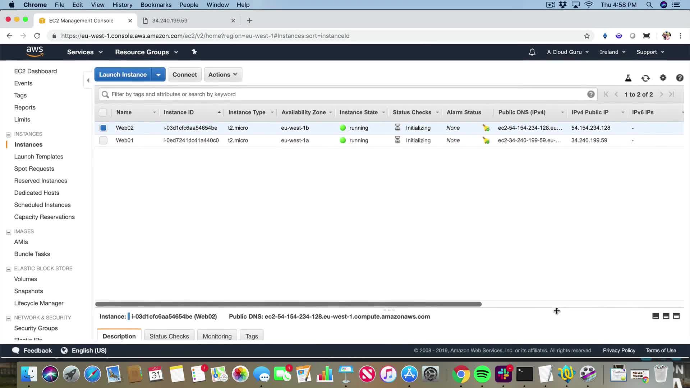Check the Web01 instance checkbox

[x=103, y=140]
